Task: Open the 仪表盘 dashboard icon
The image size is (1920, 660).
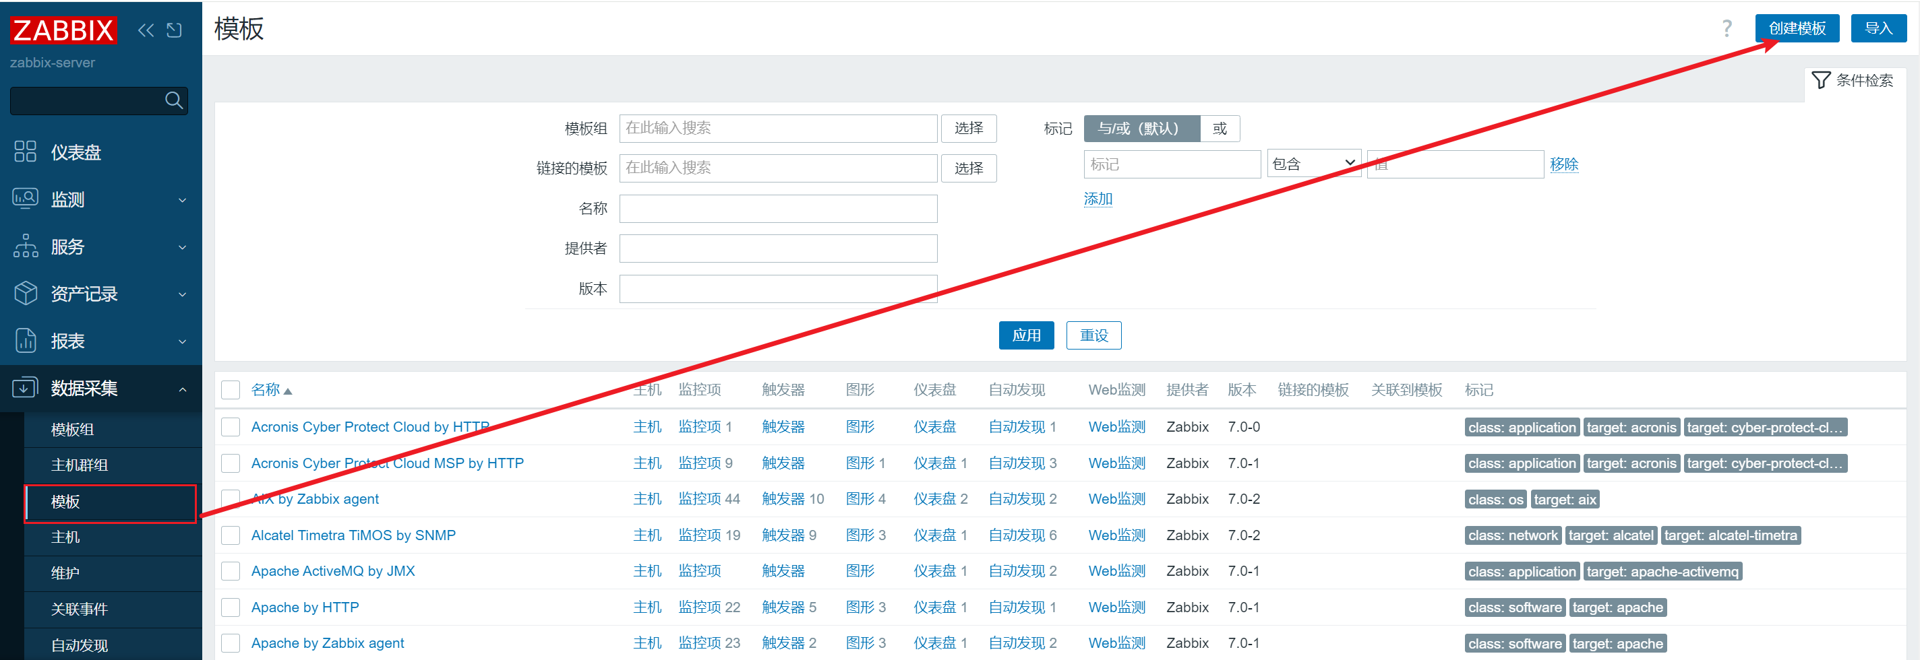Action: [26, 152]
